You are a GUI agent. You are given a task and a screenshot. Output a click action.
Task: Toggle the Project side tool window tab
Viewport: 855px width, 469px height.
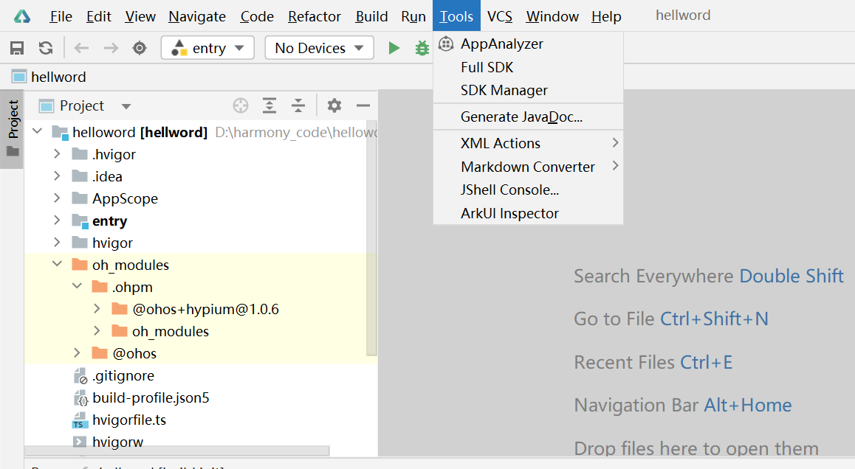point(13,128)
